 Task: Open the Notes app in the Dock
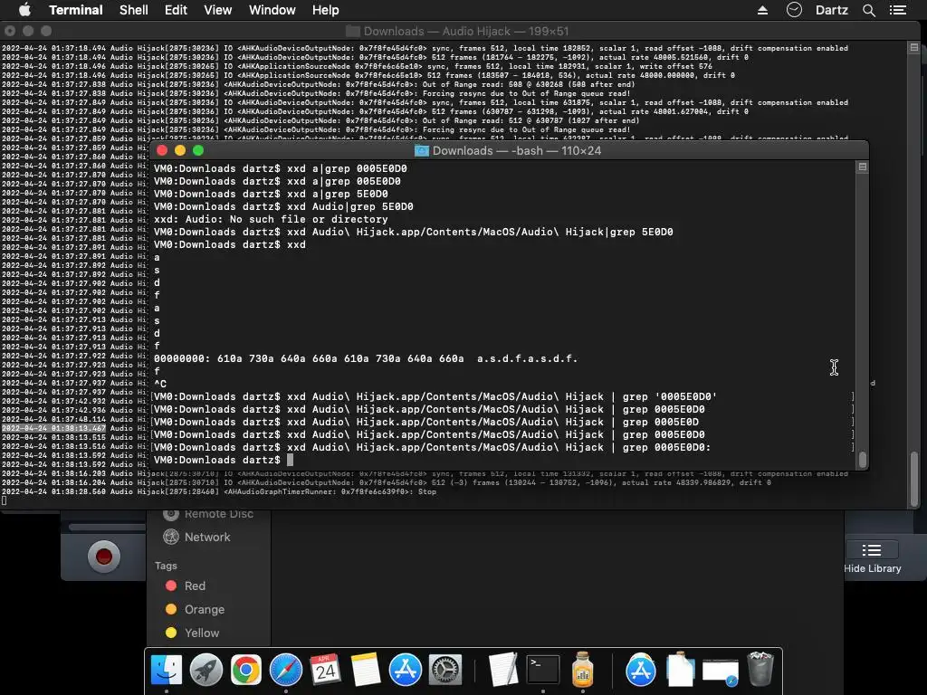[366, 670]
